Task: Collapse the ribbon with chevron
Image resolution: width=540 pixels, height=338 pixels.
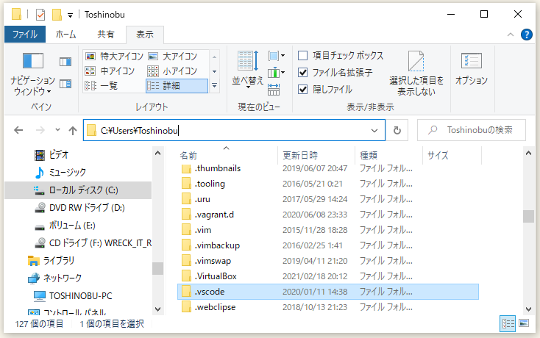Action: pos(511,35)
